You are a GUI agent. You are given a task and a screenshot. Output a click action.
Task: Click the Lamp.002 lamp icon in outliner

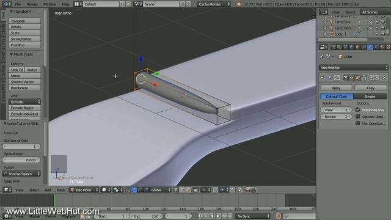[x=331, y=22]
